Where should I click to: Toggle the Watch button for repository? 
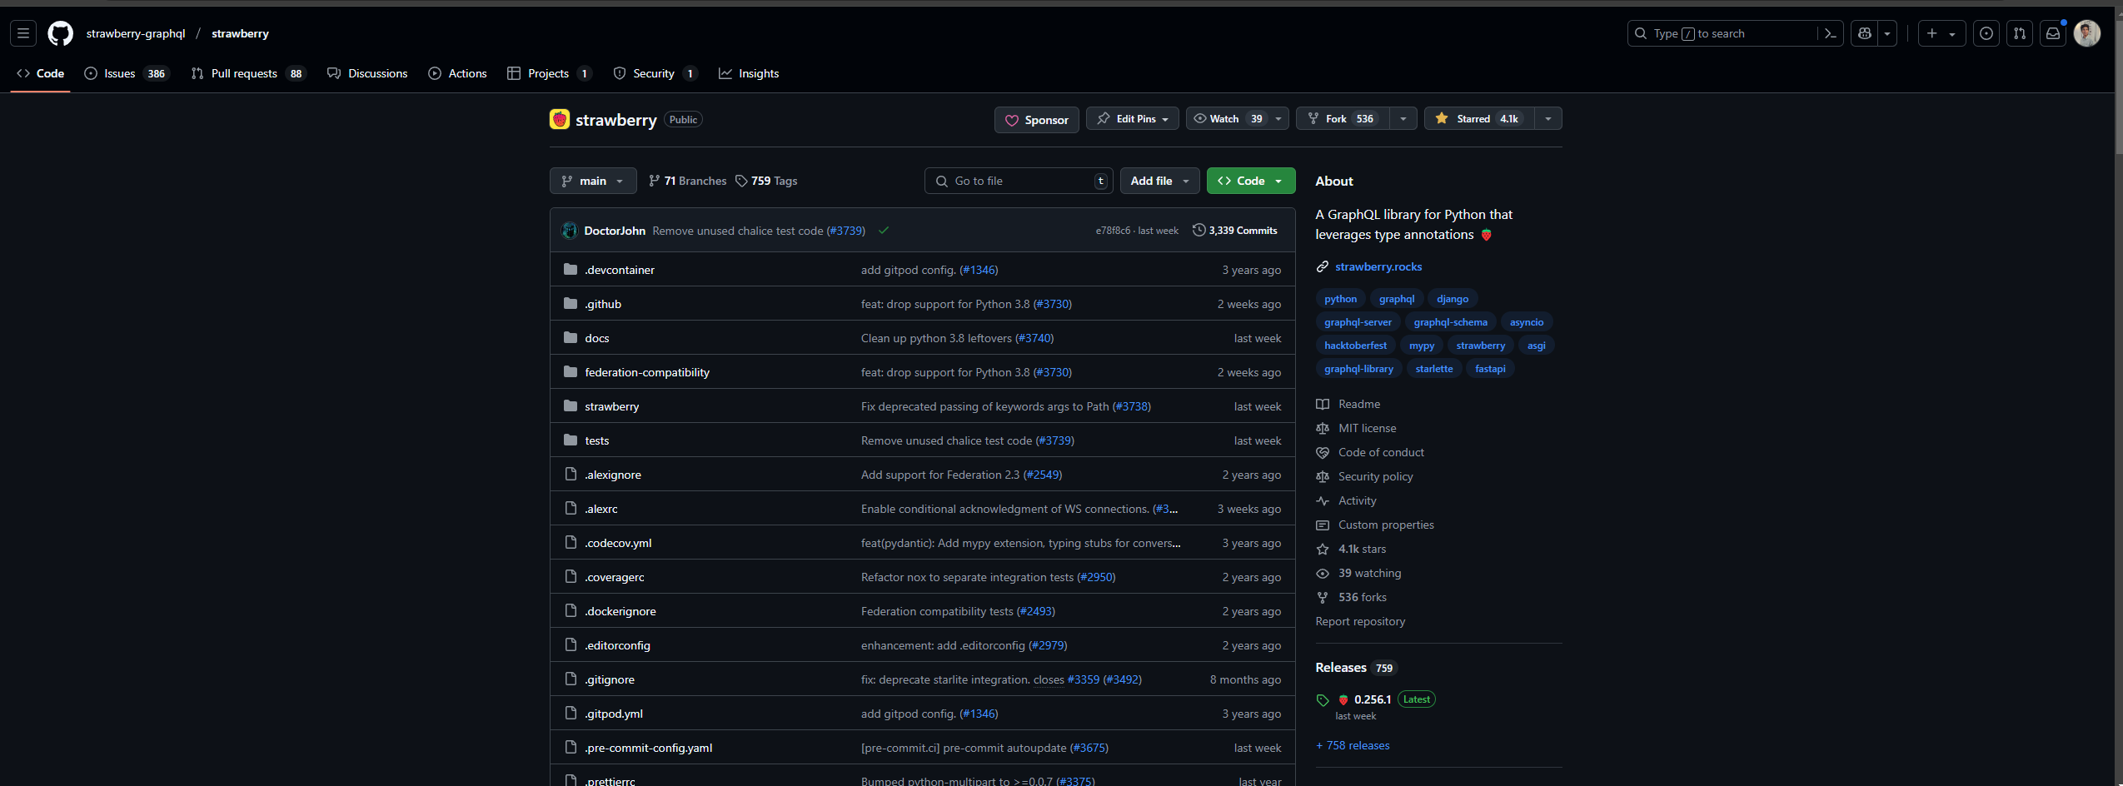coord(1227,119)
